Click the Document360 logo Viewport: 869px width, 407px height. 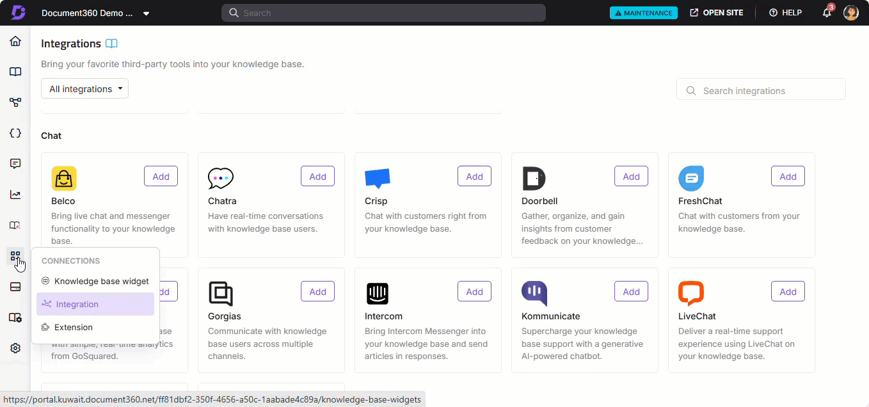[18, 13]
